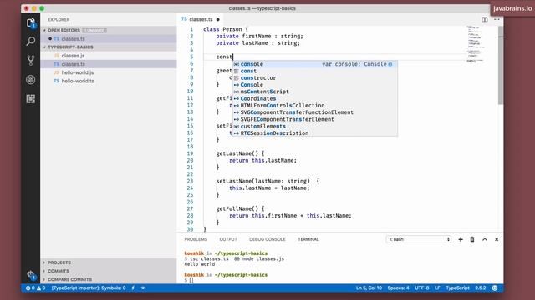Open classes.js file in explorer
Image resolution: width=535 pixels, height=300 pixels.
pyautogui.click(x=109, y=56)
